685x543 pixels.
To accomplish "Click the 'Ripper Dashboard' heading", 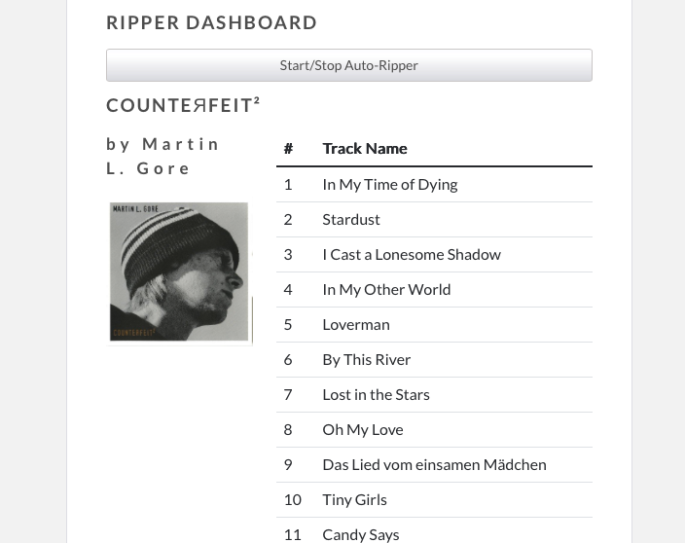I will coord(212,22).
